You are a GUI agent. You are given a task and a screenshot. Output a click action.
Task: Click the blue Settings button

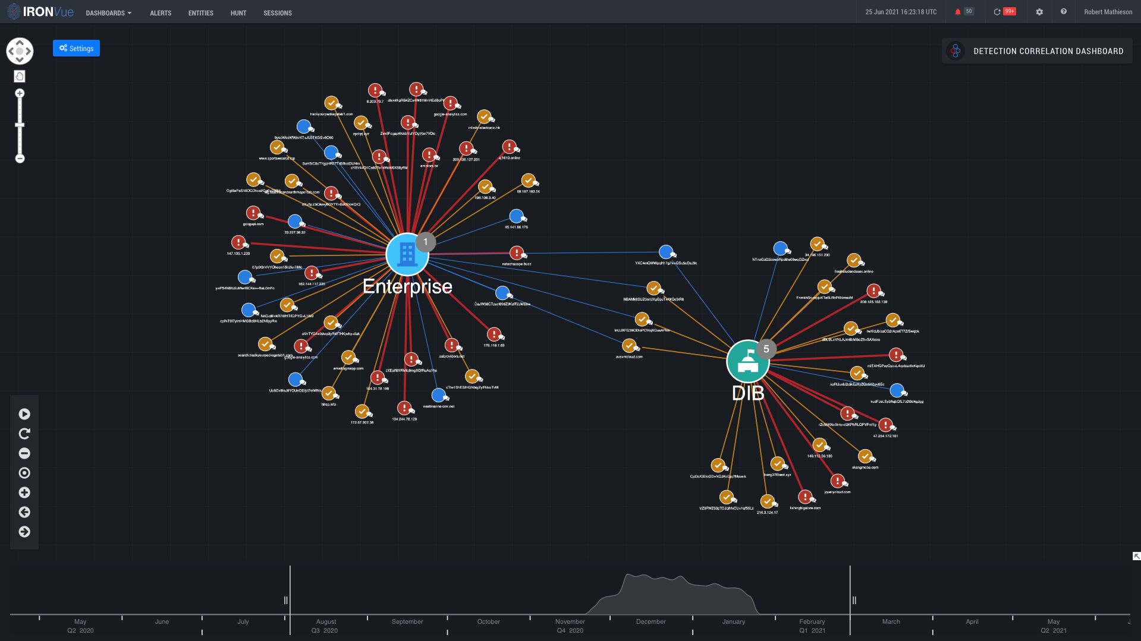[x=76, y=48]
